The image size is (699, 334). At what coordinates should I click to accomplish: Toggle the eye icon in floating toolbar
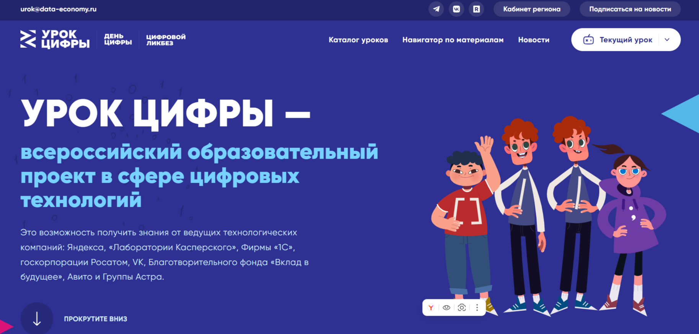click(x=446, y=308)
